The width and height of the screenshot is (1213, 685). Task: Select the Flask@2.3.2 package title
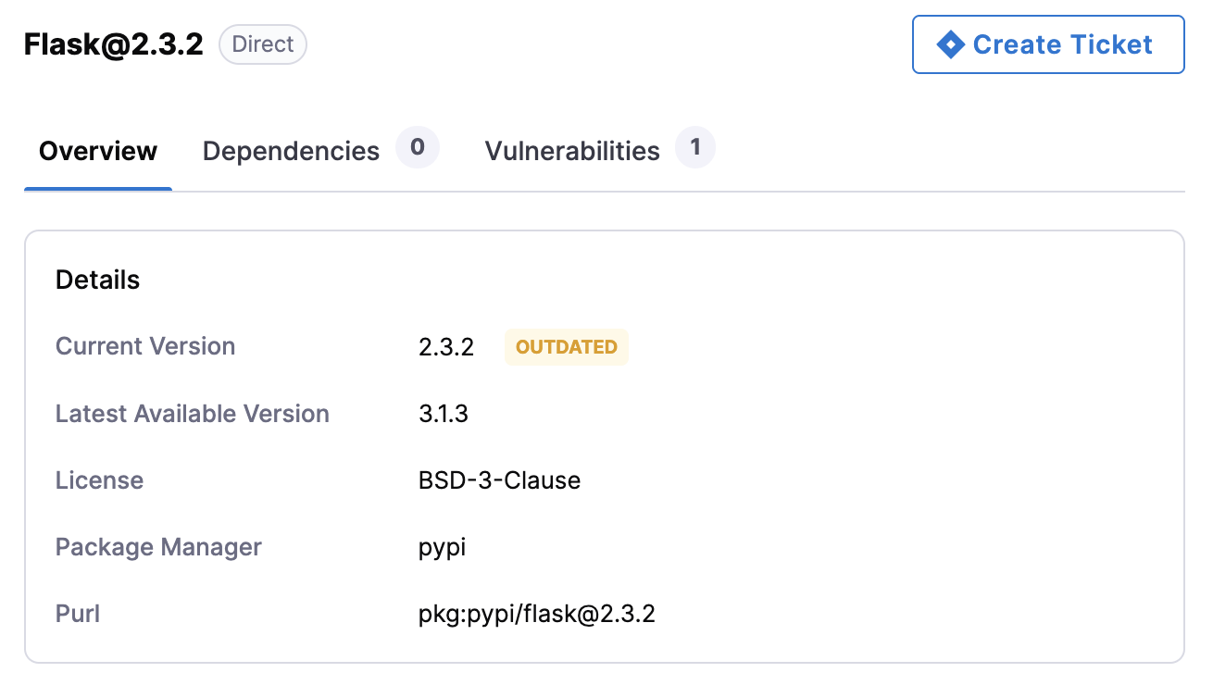click(x=114, y=44)
